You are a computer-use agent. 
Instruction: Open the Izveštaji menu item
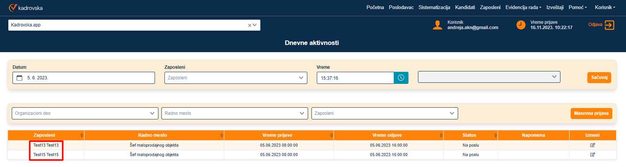[555, 8]
